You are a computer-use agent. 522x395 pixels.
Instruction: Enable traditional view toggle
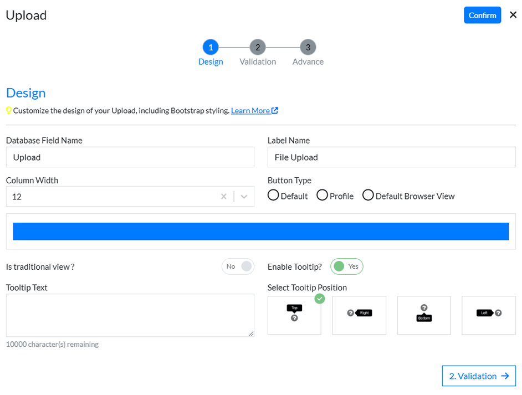[238, 266]
